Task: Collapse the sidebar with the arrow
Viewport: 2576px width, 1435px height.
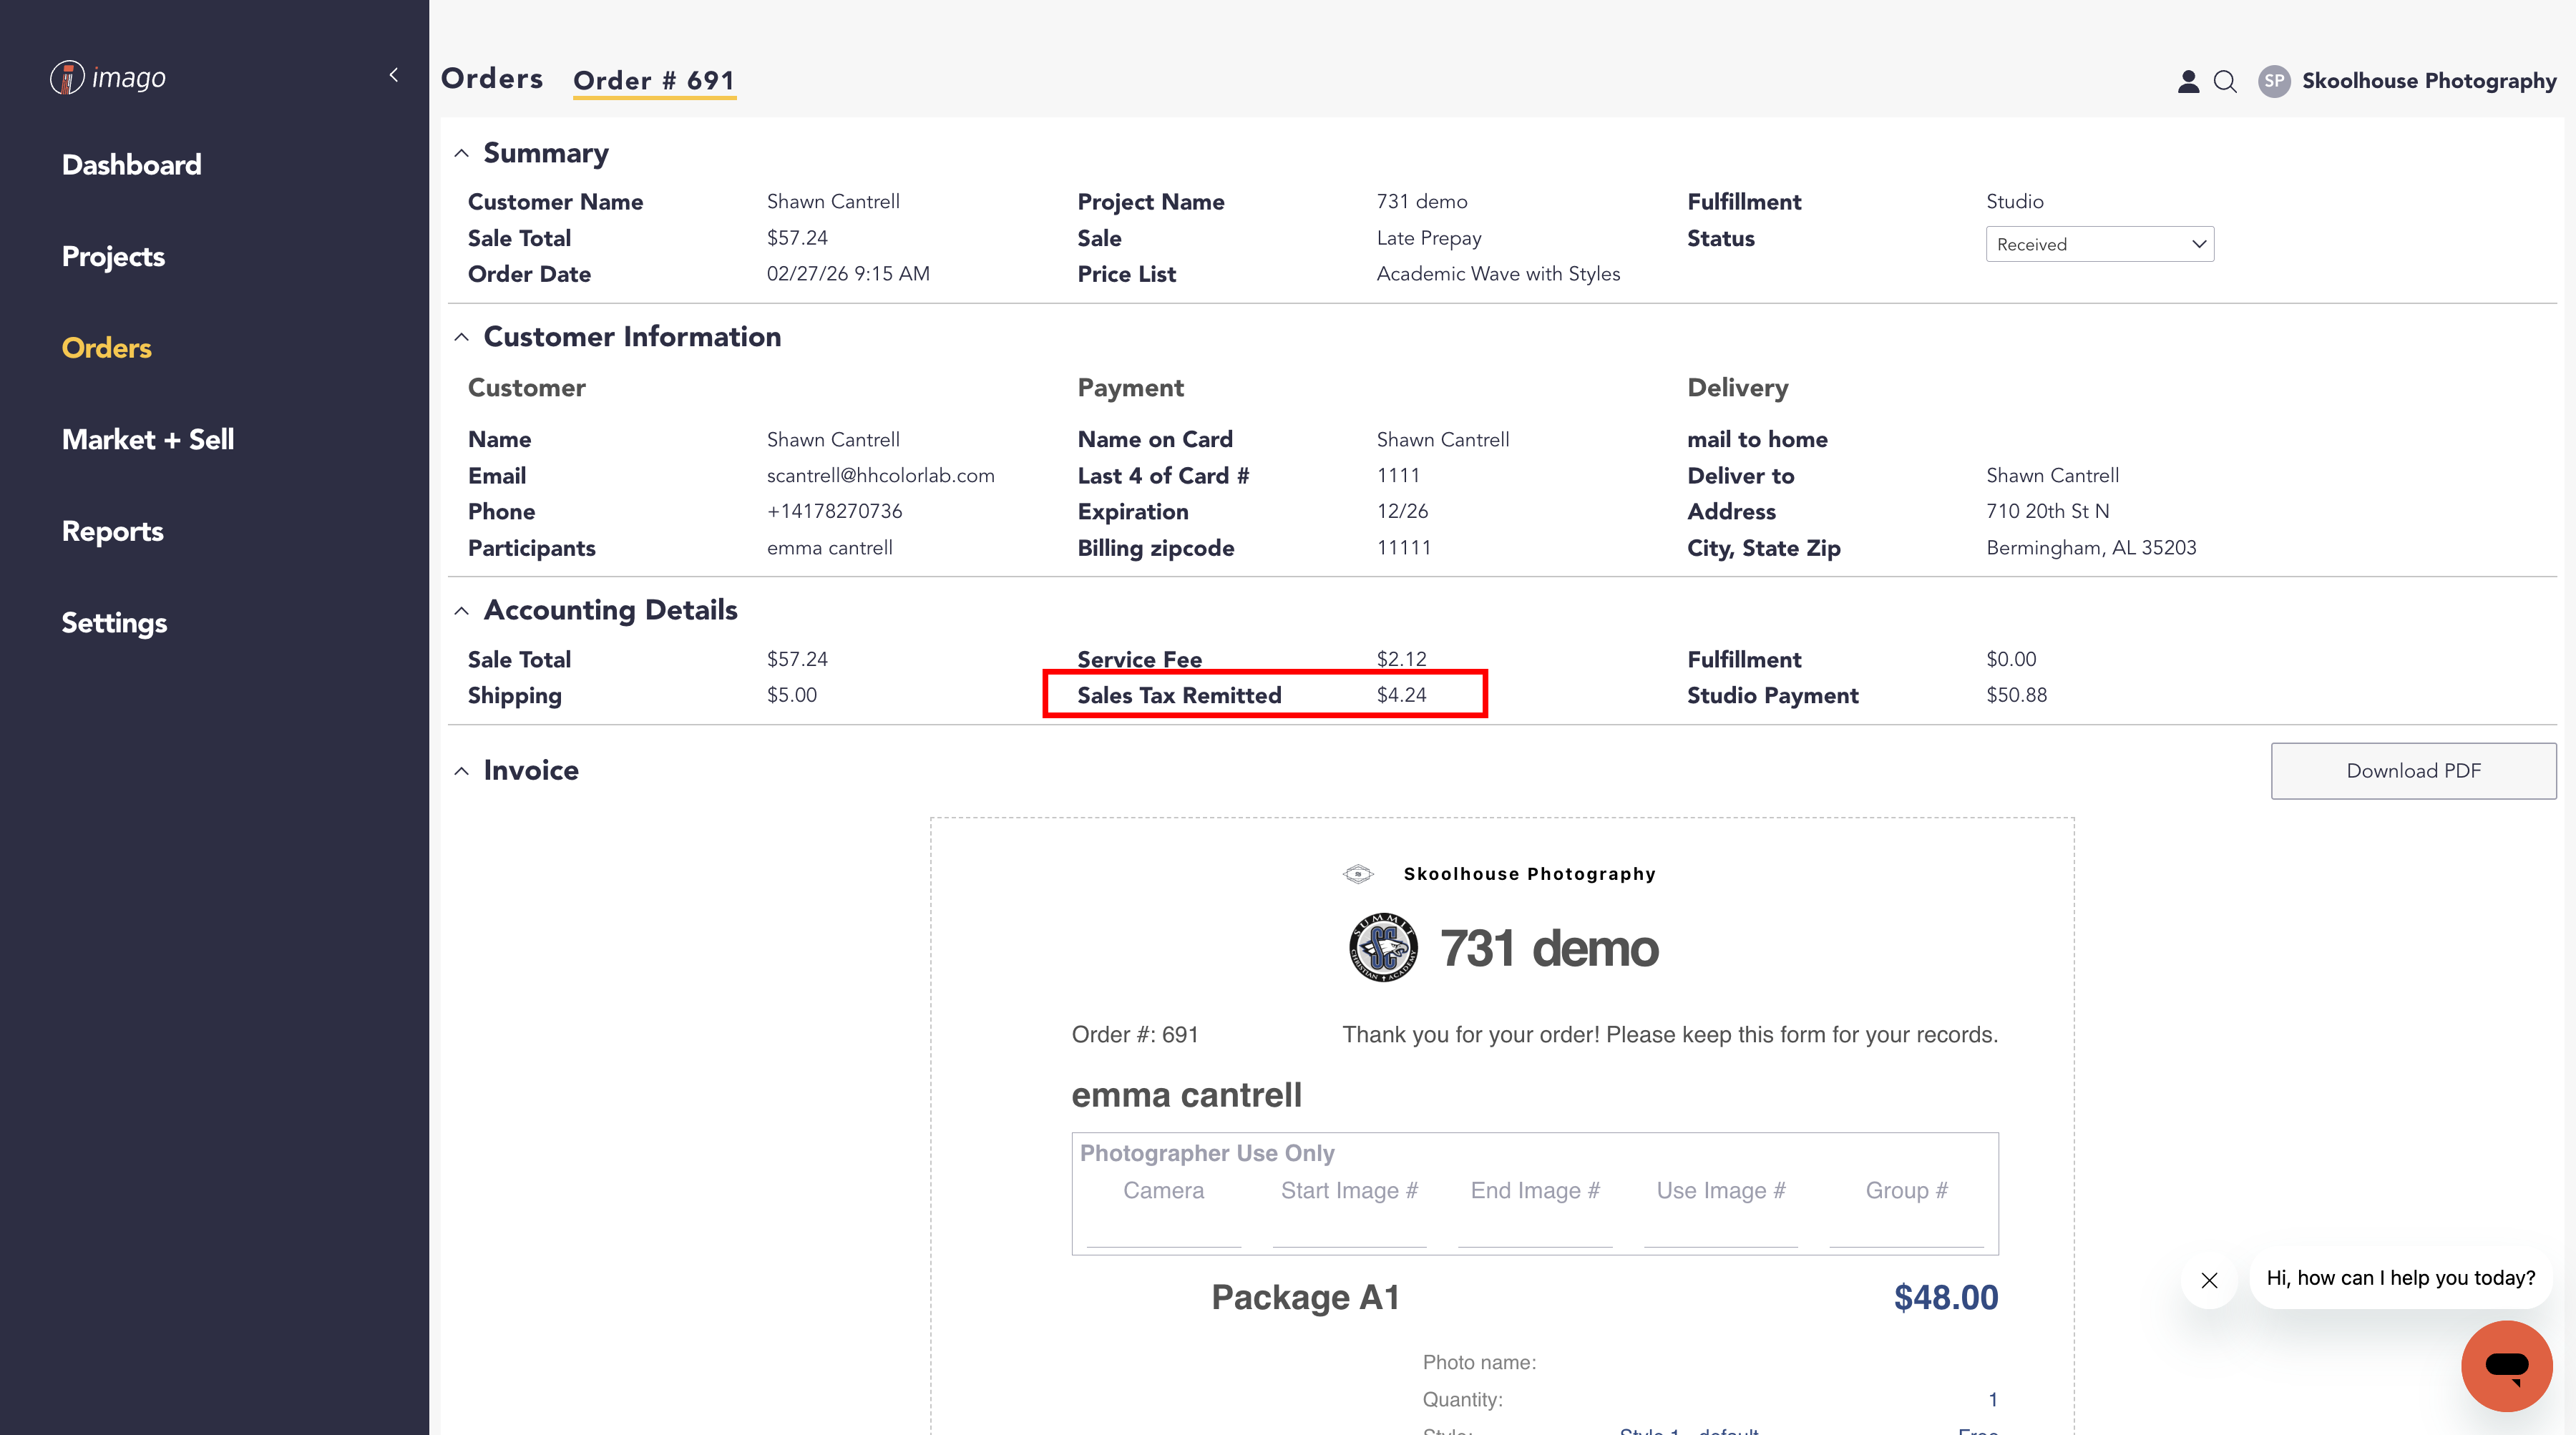Action: coord(394,75)
